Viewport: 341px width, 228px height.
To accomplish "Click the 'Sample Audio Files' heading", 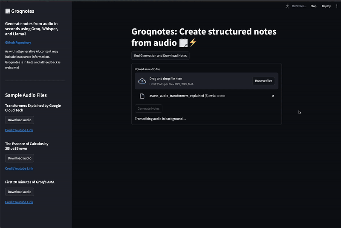I will [26, 95].
